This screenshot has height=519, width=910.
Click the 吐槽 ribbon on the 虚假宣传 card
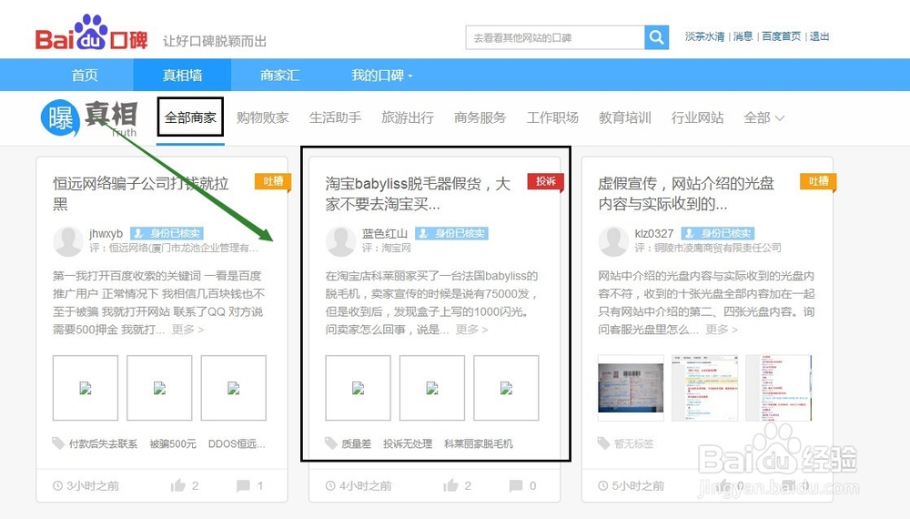pyautogui.click(x=818, y=182)
